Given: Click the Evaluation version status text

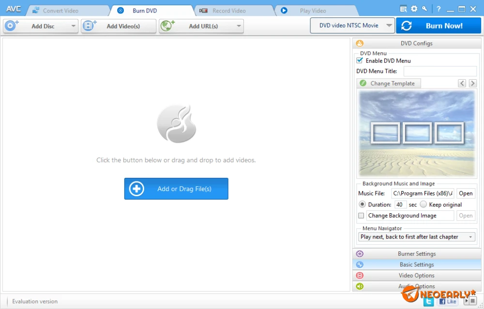Looking at the screenshot, I should (x=35, y=301).
